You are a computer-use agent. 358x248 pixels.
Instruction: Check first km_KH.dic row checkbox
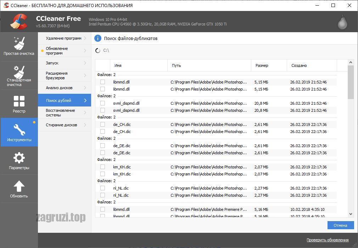click(x=102, y=167)
